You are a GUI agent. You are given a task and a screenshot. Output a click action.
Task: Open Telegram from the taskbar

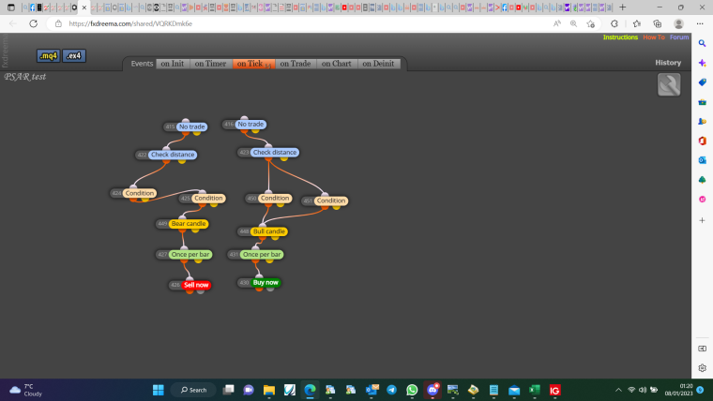(391, 390)
